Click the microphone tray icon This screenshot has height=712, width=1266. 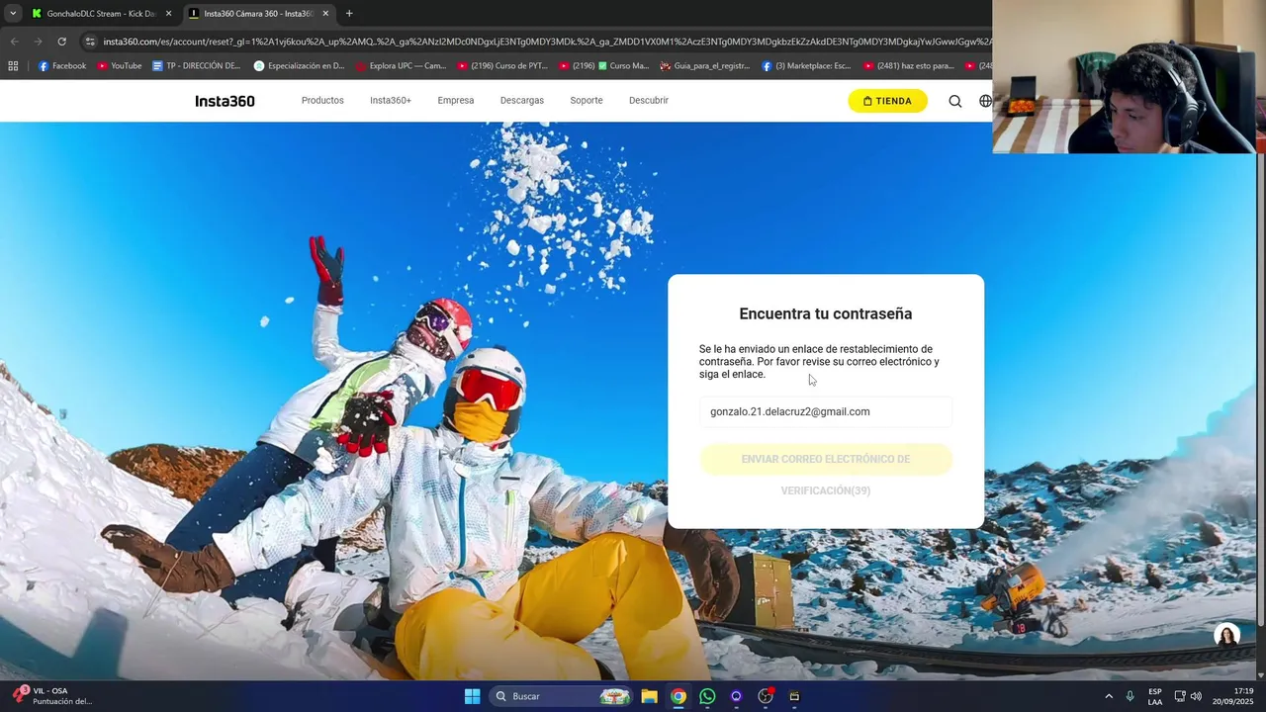coord(1130,696)
